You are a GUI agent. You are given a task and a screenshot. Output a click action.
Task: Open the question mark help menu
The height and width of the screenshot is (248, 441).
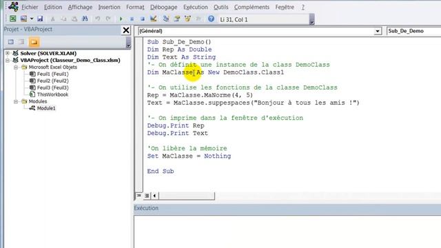303,7
